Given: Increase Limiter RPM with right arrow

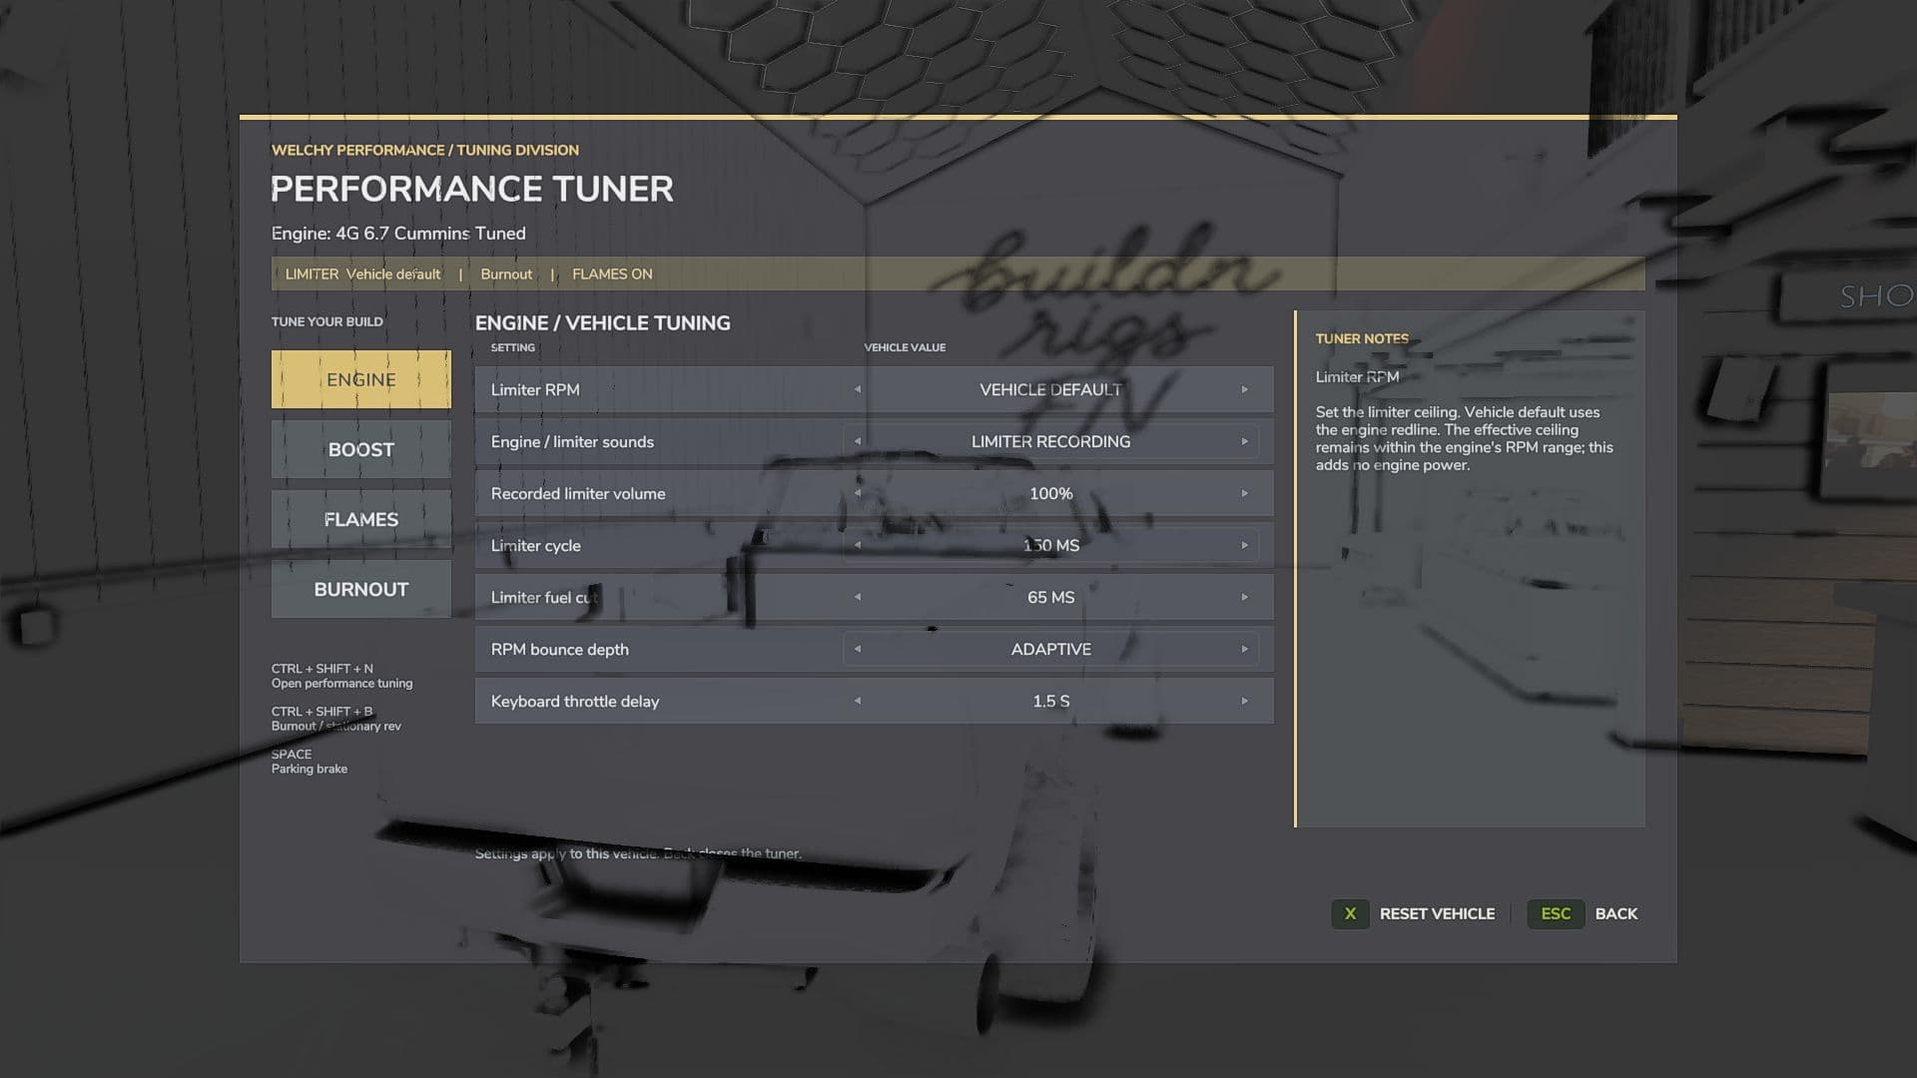Looking at the screenshot, I should point(1244,389).
